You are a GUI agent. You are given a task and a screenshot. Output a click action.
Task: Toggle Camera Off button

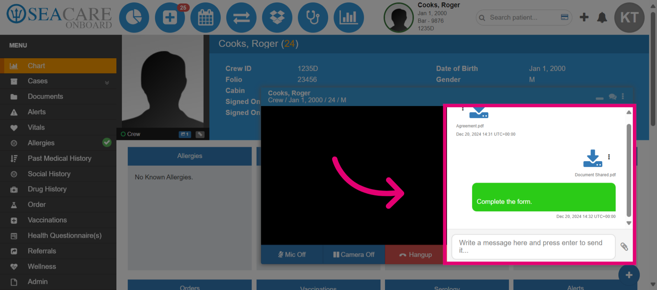354,254
